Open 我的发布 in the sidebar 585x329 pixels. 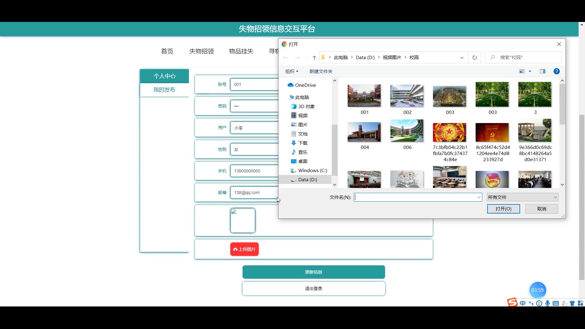[x=164, y=90]
